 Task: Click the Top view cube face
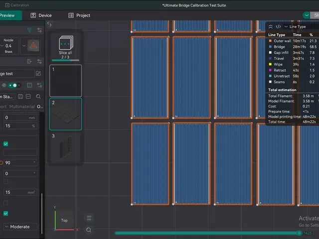click(x=64, y=221)
